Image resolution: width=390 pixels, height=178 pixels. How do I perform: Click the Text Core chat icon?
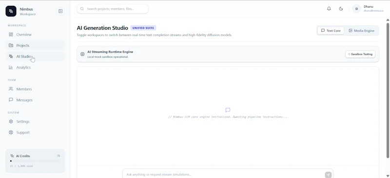(x=323, y=31)
